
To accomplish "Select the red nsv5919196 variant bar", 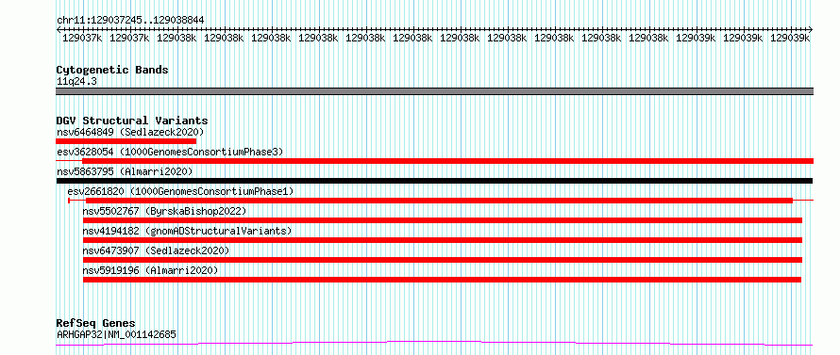I will point(442,280).
